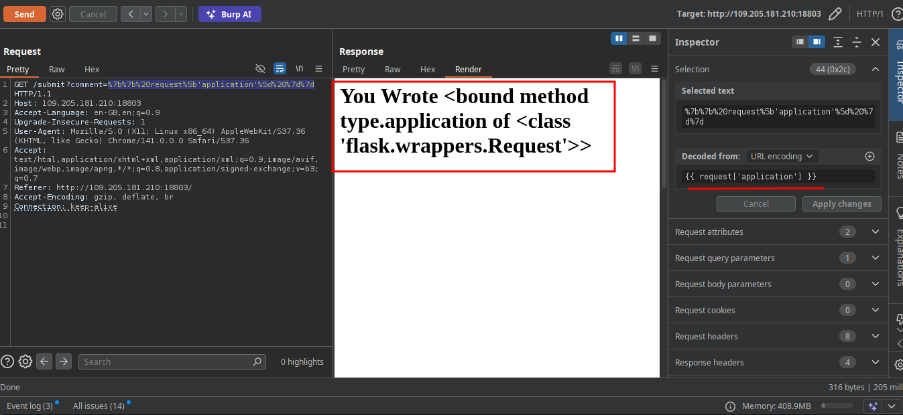Screen dimensions: 903x415
Task: Switch Request view to Hex tab
Action: tap(92, 69)
